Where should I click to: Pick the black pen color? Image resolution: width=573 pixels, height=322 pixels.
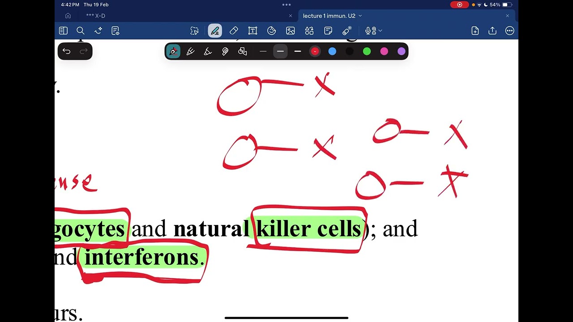[350, 51]
